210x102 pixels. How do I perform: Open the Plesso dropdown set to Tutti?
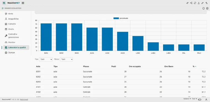pos(66,59)
